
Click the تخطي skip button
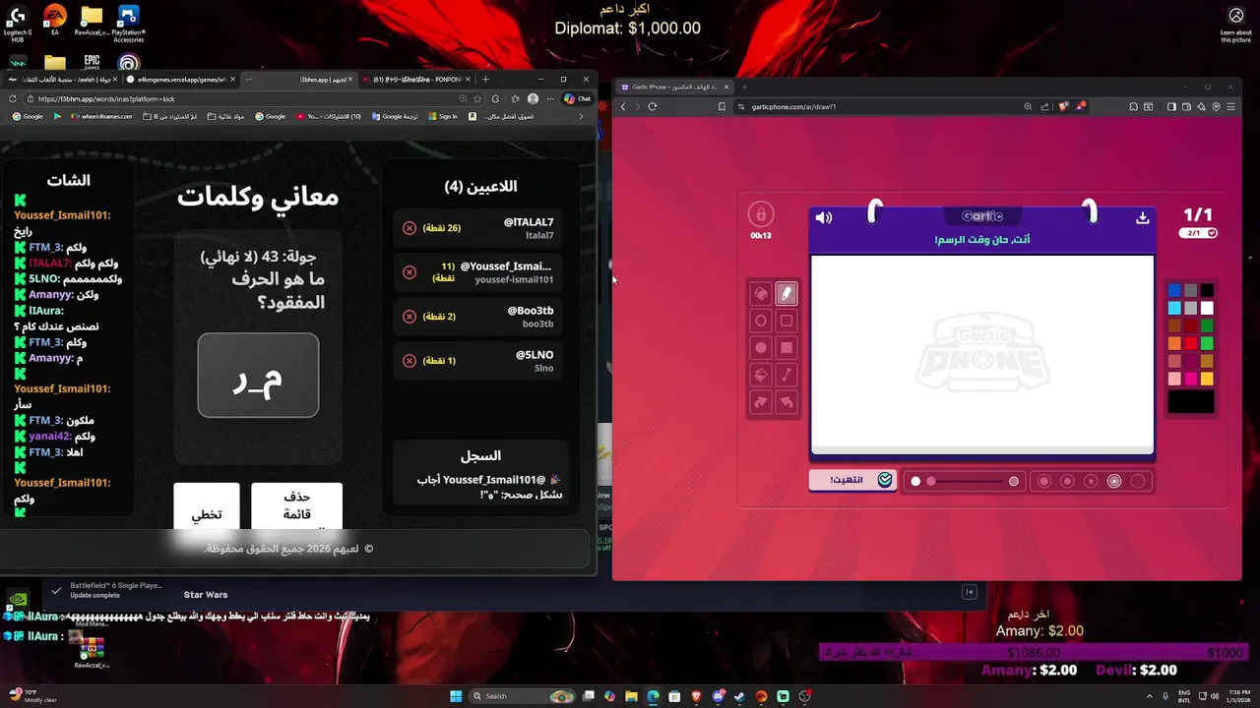click(207, 509)
